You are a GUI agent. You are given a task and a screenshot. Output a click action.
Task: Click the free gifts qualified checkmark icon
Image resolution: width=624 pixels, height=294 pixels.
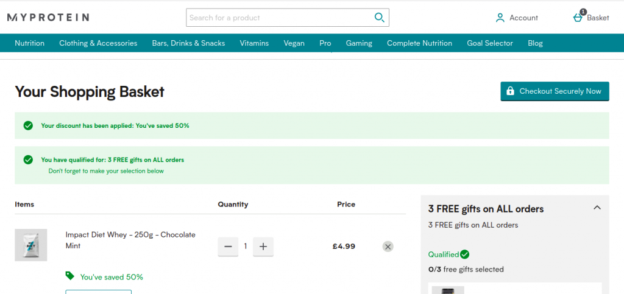coord(28,159)
